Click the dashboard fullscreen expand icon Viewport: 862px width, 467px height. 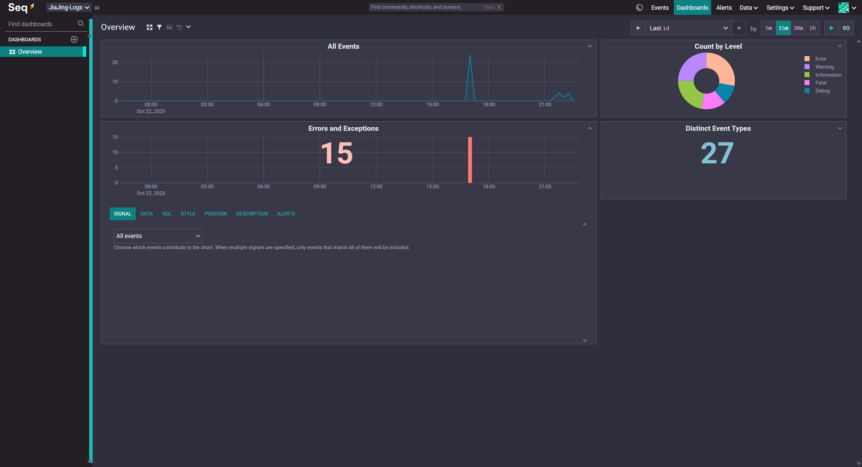coord(150,27)
